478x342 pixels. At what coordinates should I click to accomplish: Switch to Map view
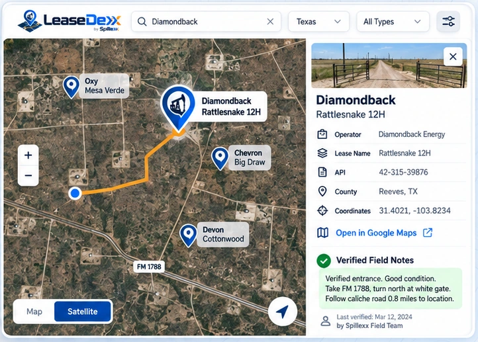click(x=34, y=312)
